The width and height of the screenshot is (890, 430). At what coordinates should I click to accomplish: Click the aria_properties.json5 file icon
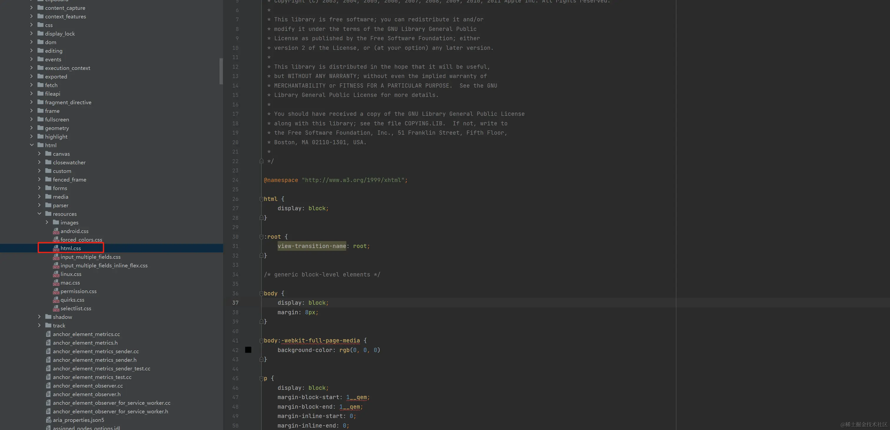click(49, 420)
